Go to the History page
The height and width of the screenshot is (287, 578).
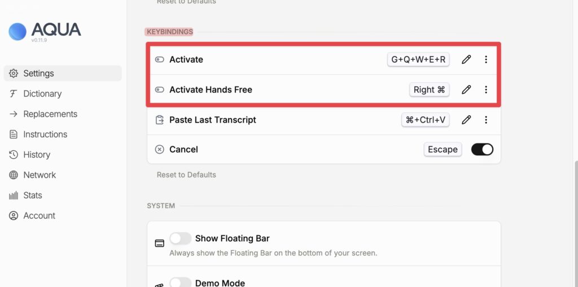pyautogui.click(x=37, y=155)
